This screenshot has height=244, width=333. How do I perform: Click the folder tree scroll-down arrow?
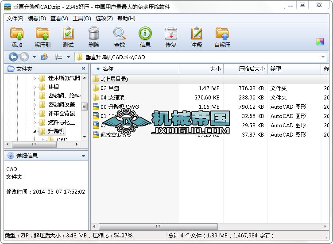[85, 137]
